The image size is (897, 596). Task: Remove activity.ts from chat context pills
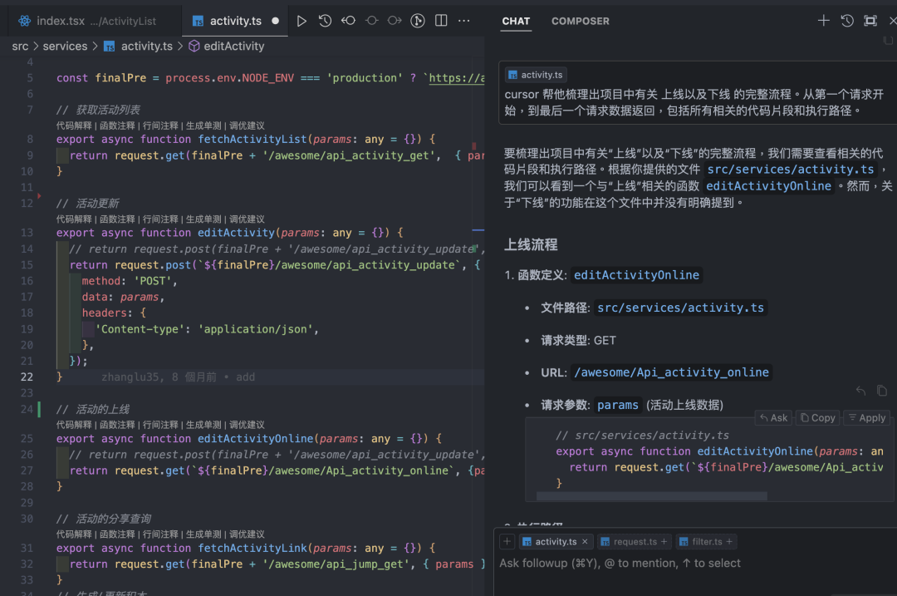point(585,542)
